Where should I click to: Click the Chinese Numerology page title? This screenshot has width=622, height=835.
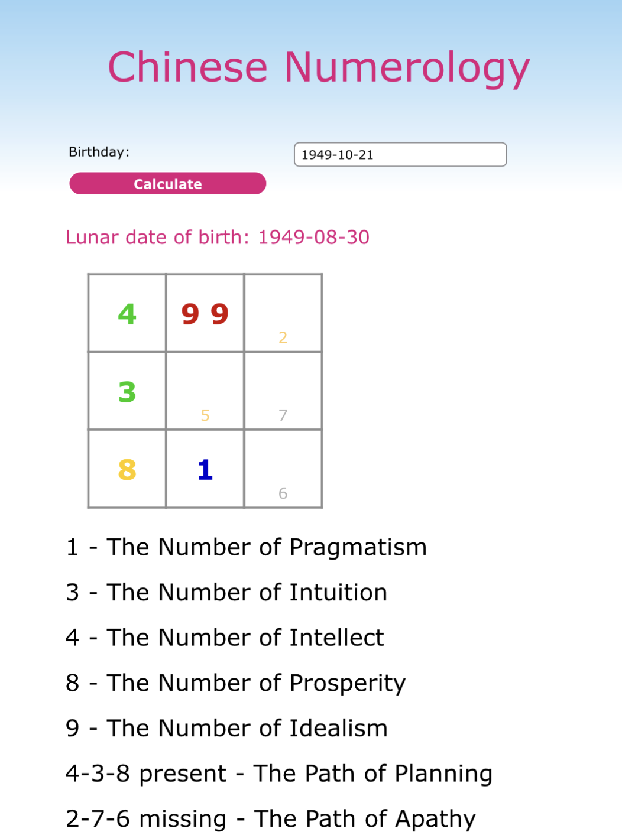(319, 67)
